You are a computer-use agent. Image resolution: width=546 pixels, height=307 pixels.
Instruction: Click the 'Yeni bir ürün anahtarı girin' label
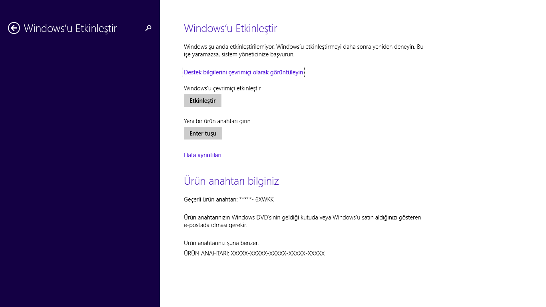217,121
